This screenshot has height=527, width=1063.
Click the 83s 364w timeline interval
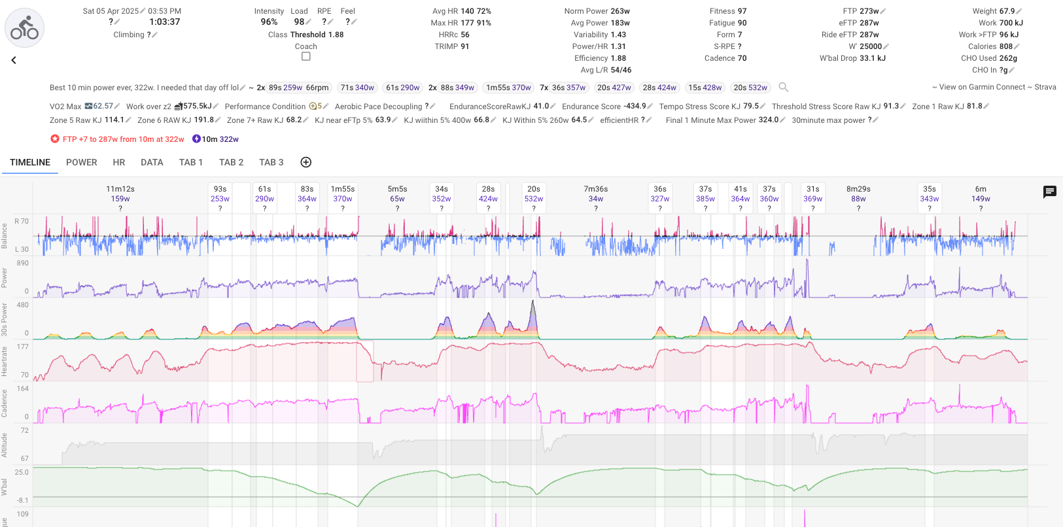(x=307, y=198)
